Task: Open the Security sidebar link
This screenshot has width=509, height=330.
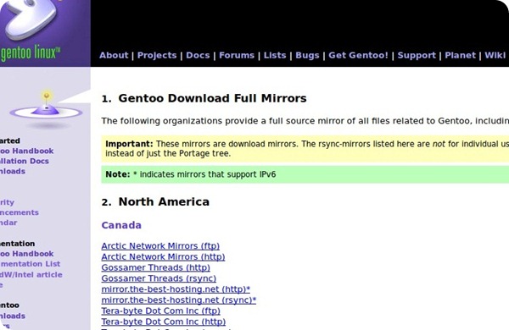Action: click(x=7, y=202)
